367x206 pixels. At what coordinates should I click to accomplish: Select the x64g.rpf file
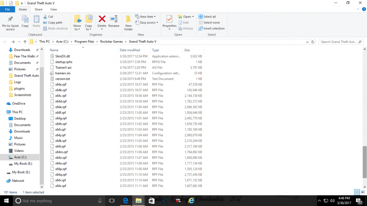[x=61, y=118]
